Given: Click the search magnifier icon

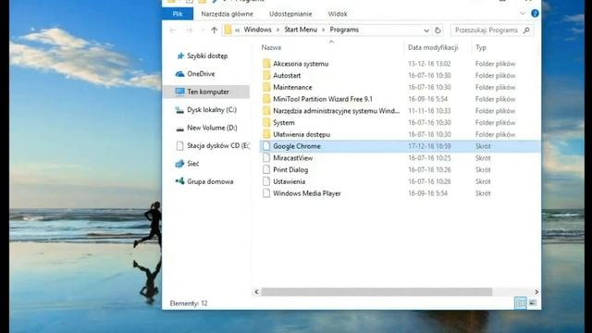Looking at the screenshot, I should (526, 31).
